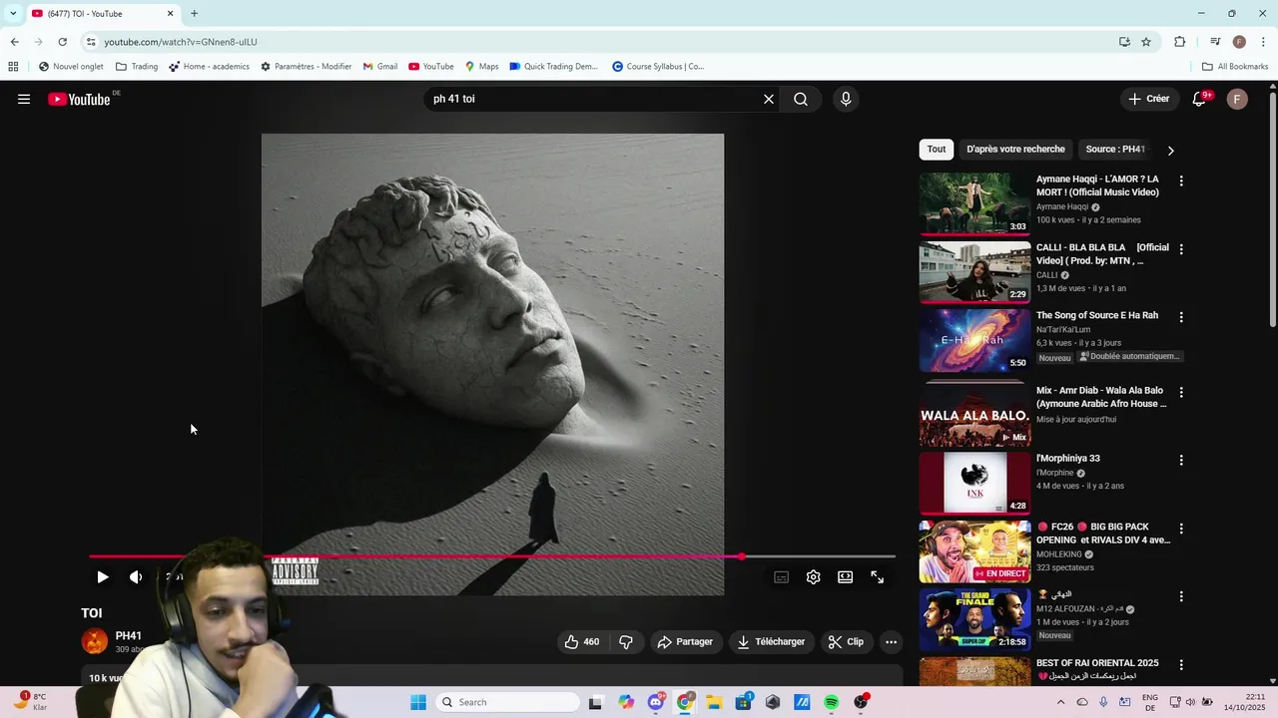Bookmark this page with the star
Image resolution: width=1278 pixels, height=718 pixels.
pyautogui.click(x=1146, y=42)
